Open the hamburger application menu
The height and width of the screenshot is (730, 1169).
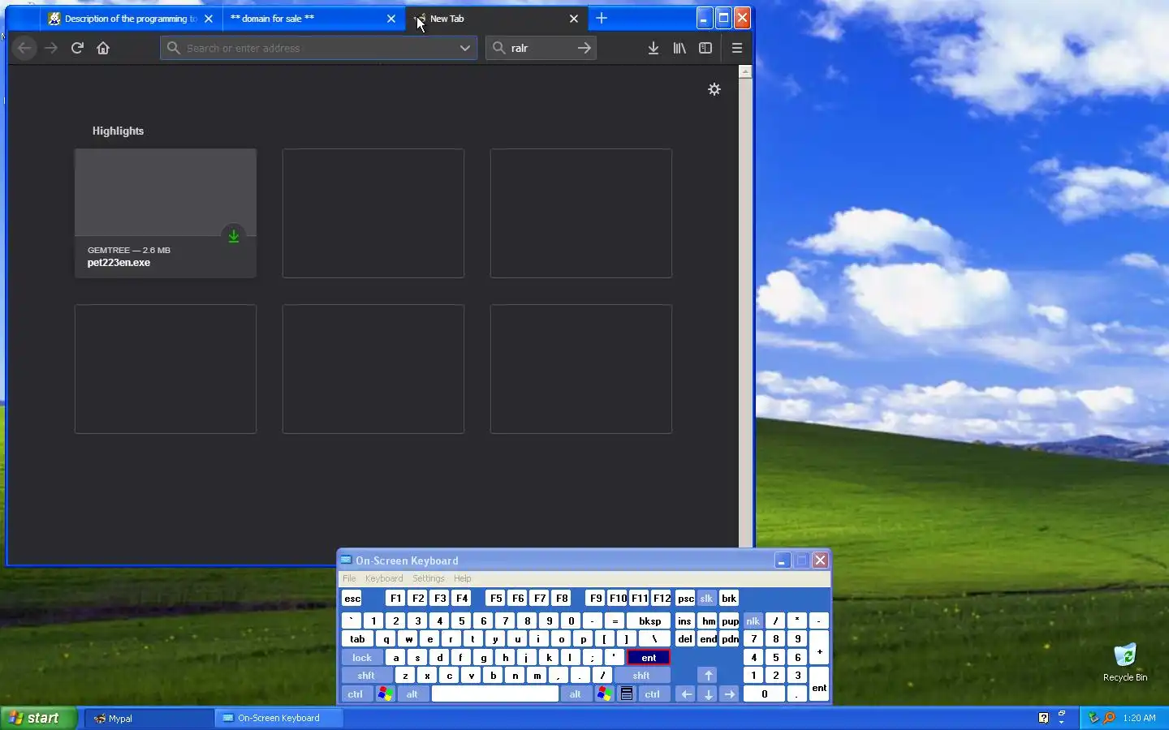[x=737, y=48]
